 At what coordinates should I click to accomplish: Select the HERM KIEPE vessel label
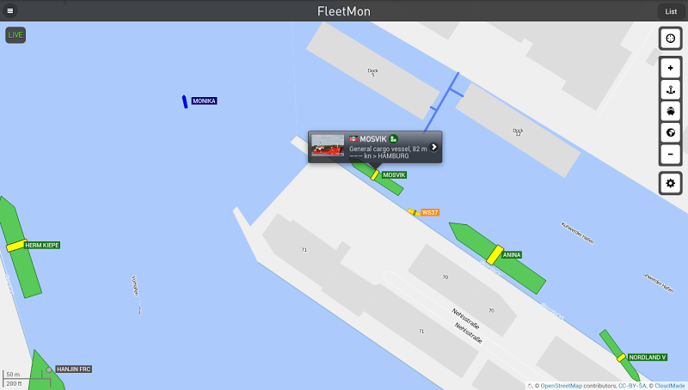click(42, 246)
